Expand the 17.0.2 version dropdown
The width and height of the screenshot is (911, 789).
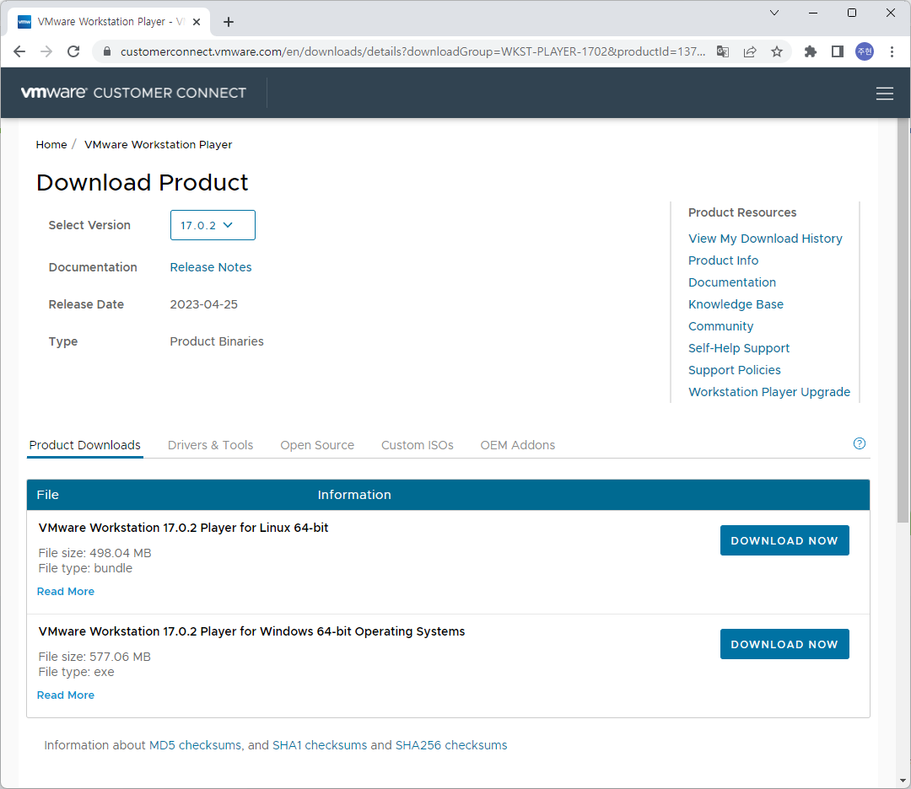[x=213, y=225]
